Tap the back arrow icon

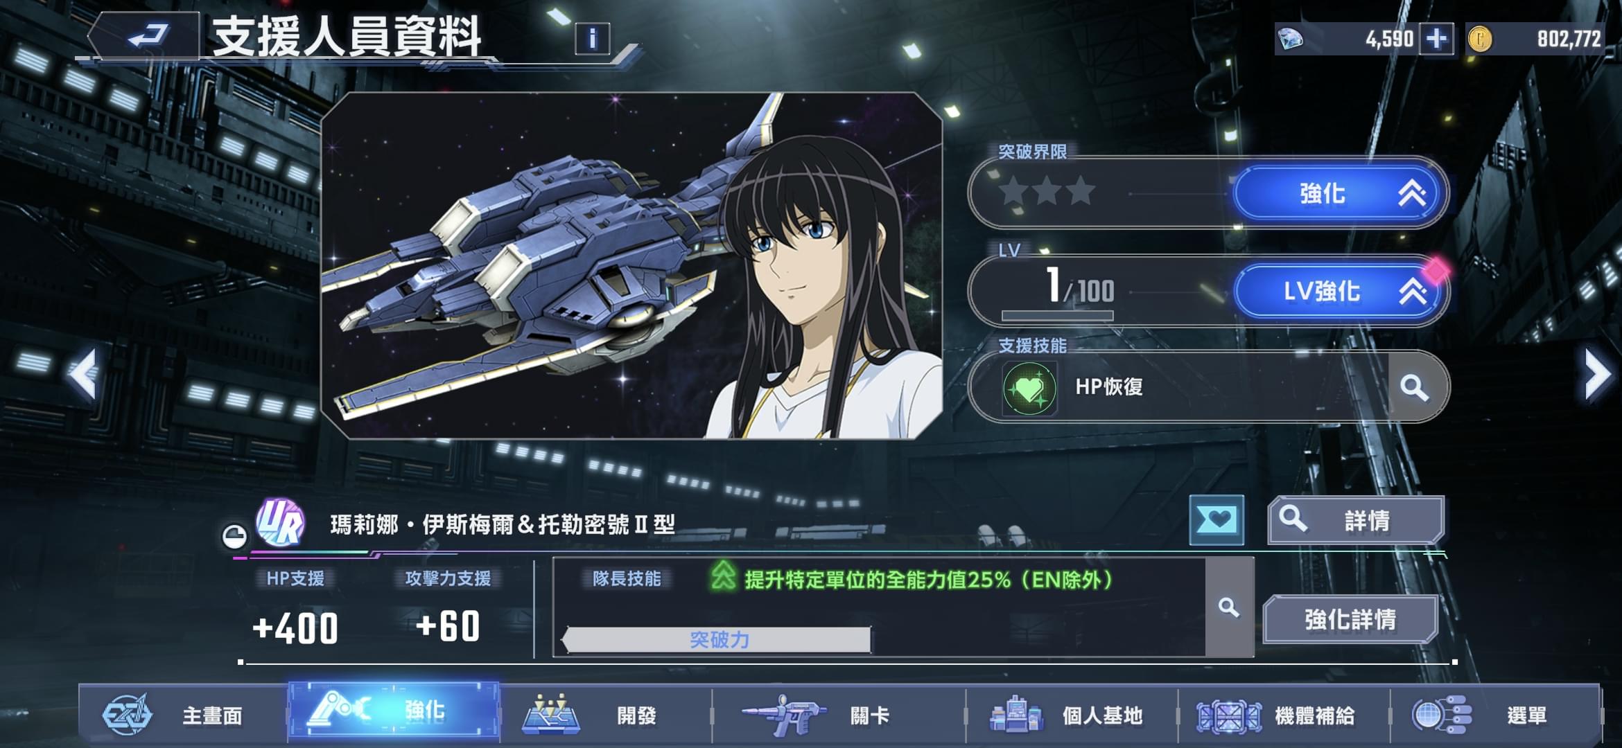tap(148, 35)
